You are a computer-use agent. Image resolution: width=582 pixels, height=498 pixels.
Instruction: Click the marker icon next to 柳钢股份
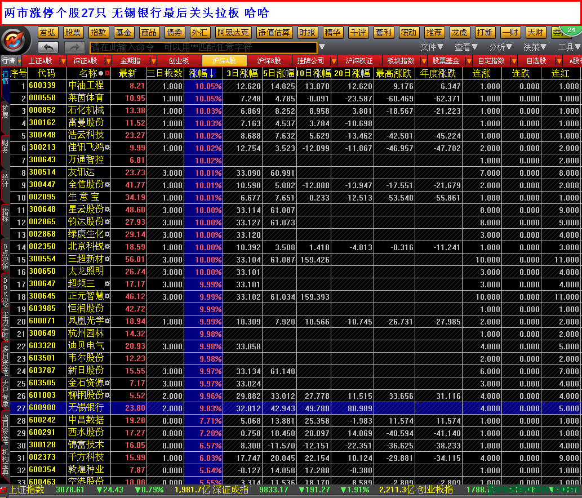(x=107, y=395)
